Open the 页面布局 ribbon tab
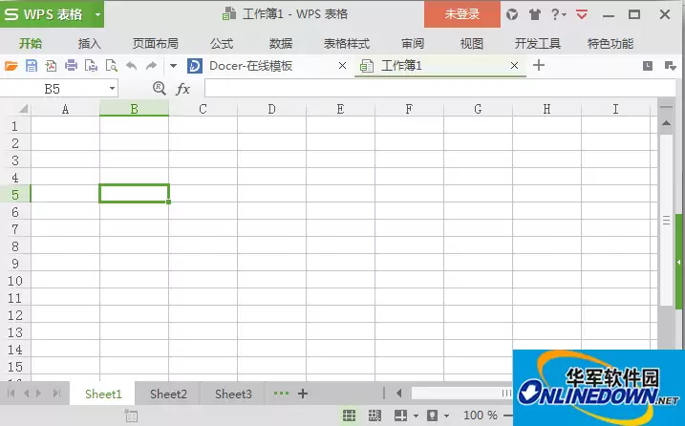685x426 pixels. click(x=156, y=44)
